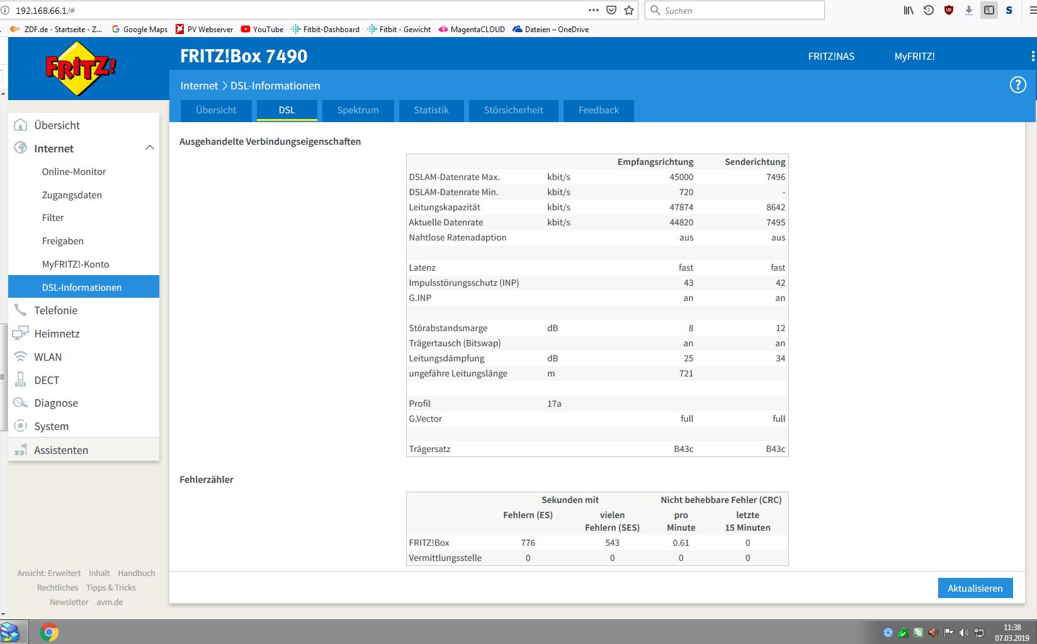Switch to the Statistik tab
Image resolution: width=1037 pixels, height=644 pixels.
coord(431,110)
